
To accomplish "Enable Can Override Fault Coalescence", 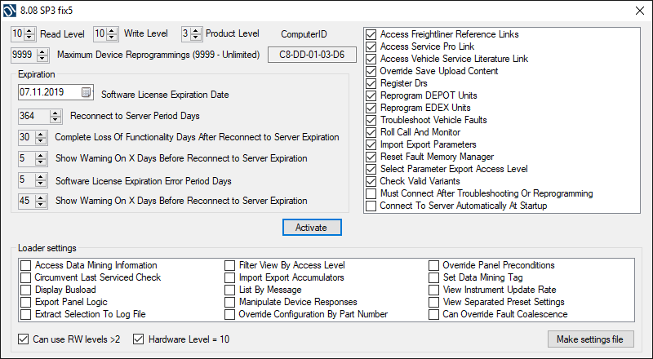I will (x=434, y=314).
